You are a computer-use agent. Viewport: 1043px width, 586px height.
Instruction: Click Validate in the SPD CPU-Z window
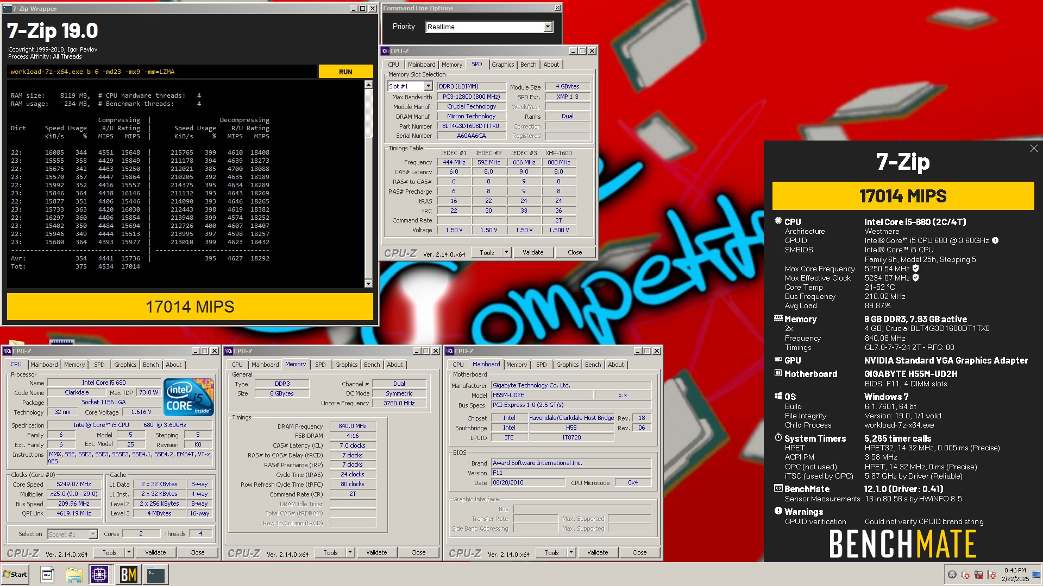(x=533, y=252)
